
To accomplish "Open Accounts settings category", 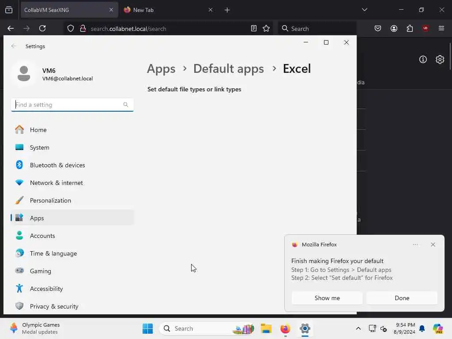I will coord(72,236).
